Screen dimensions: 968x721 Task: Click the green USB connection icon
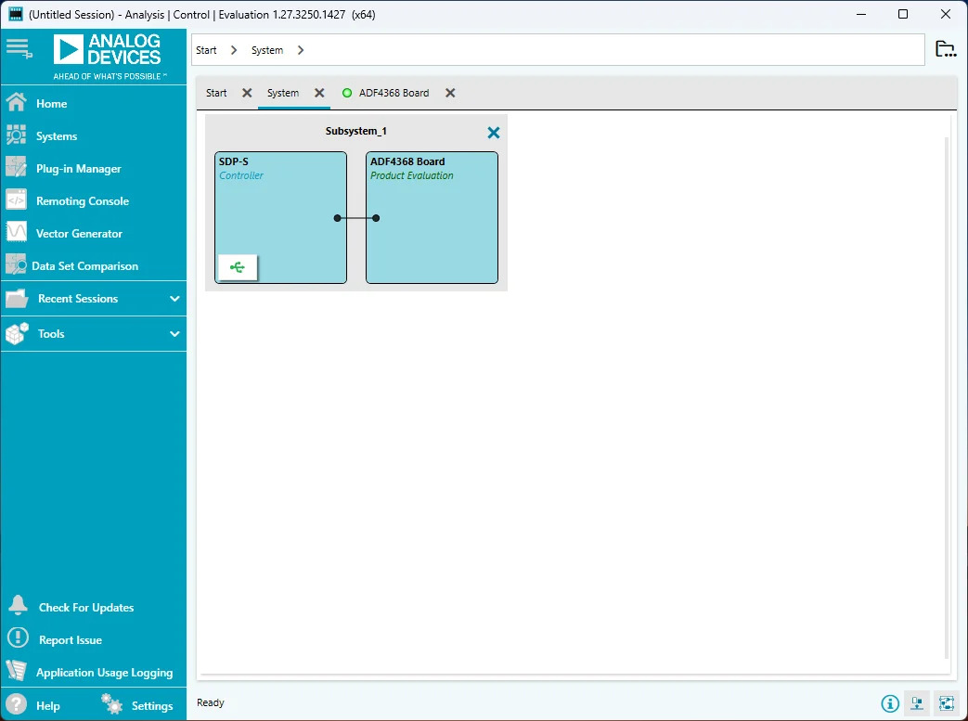238,267
